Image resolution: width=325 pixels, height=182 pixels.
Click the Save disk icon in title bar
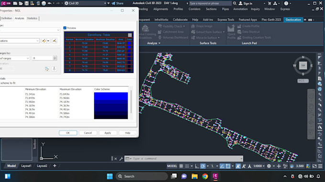click(27, 3)
